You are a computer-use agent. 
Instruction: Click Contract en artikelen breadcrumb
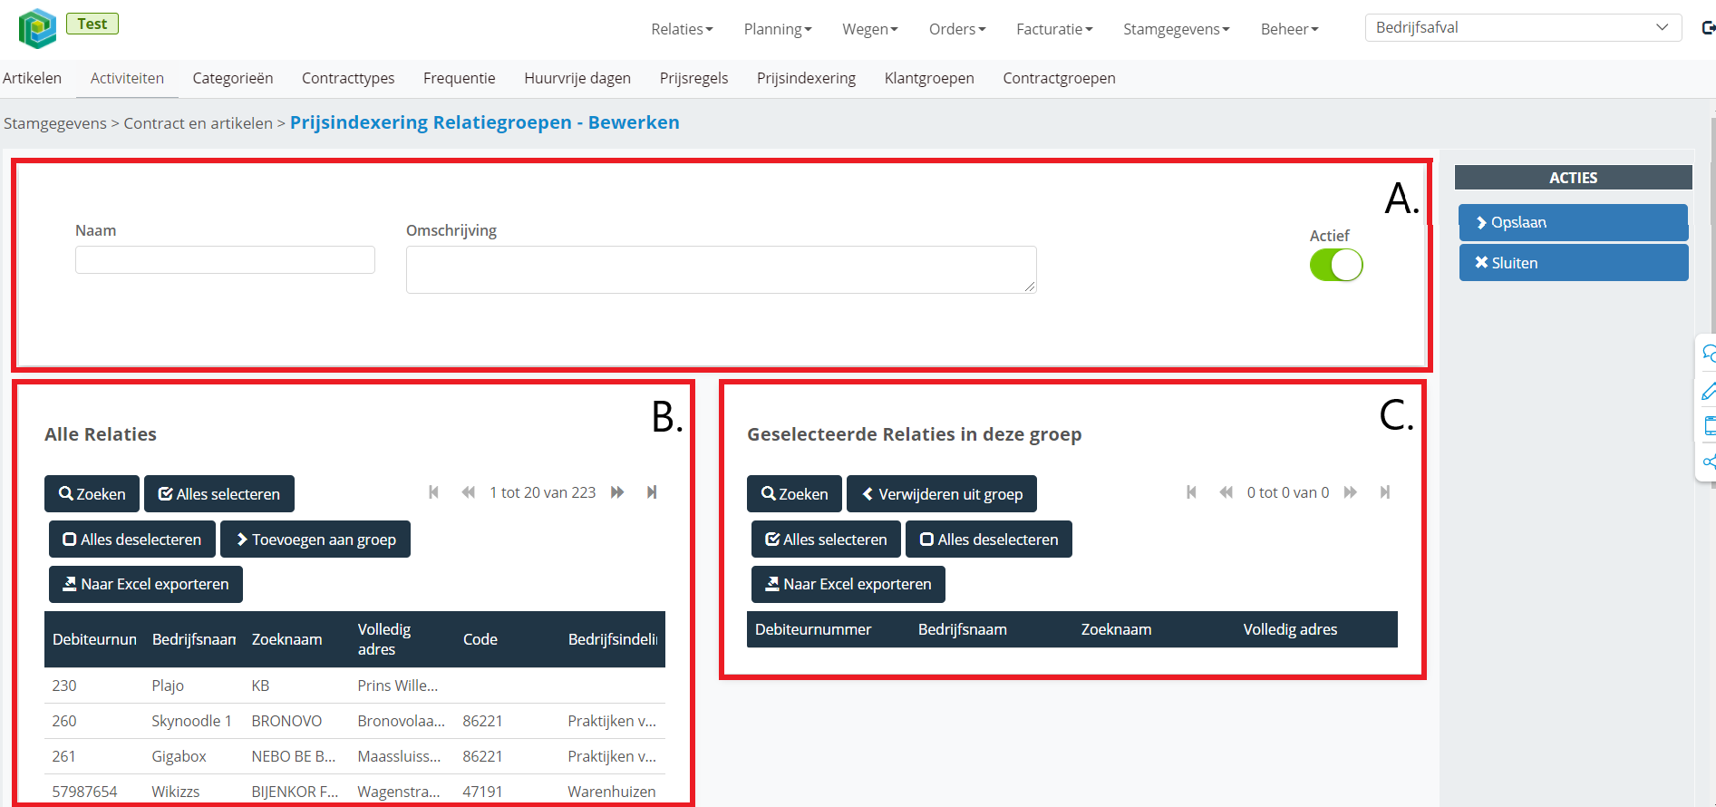[x=198, y=123]
